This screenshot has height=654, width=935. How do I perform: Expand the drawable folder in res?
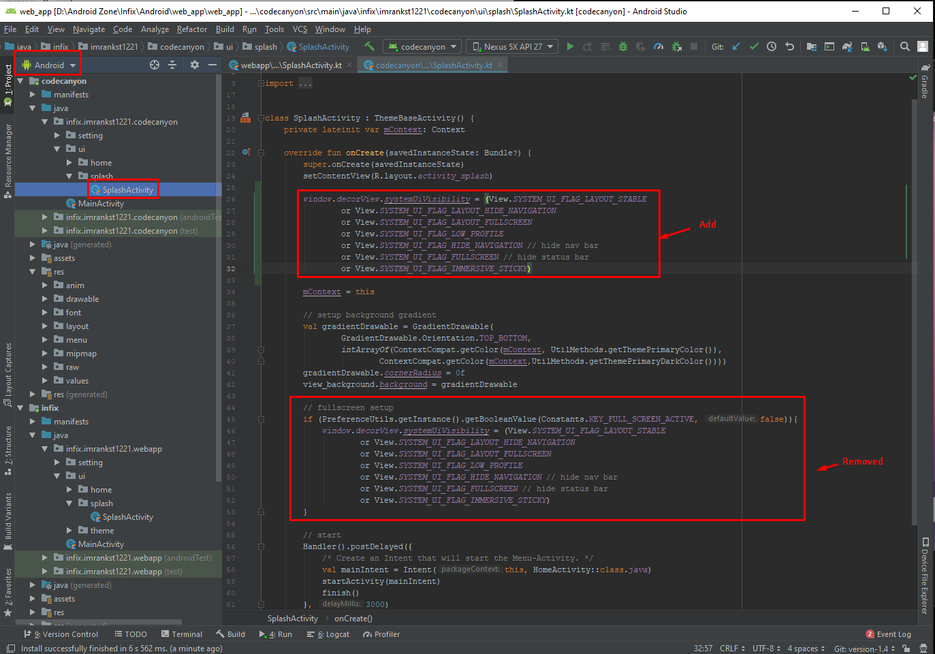click(45, 299)
